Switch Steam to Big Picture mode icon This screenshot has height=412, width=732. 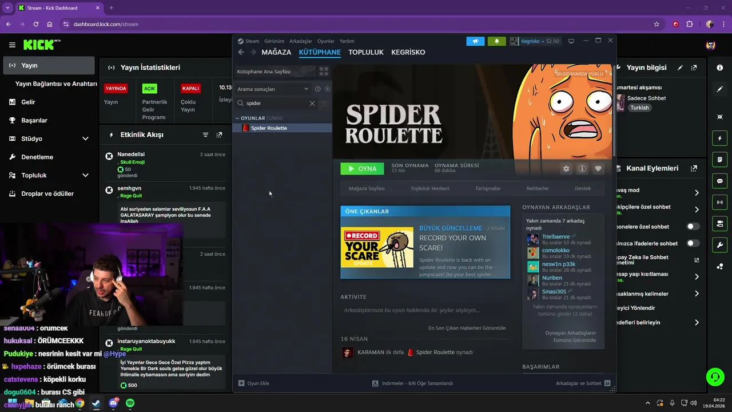pyautogui.click(x=571, y=41)
